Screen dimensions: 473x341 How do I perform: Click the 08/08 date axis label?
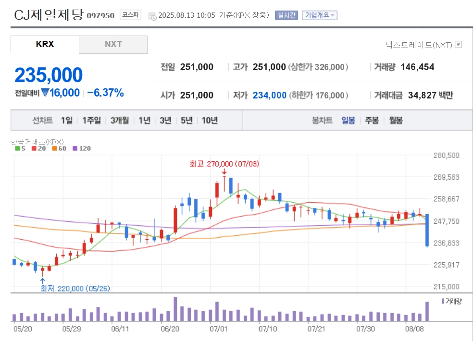414,329
